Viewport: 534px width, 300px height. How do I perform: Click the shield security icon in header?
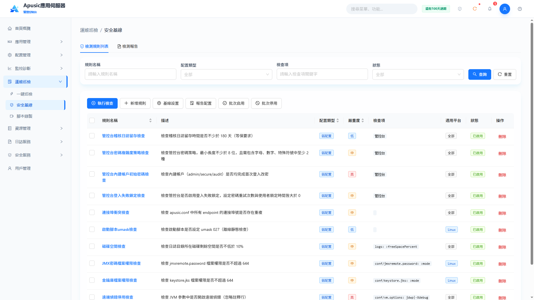click(460, 9)
